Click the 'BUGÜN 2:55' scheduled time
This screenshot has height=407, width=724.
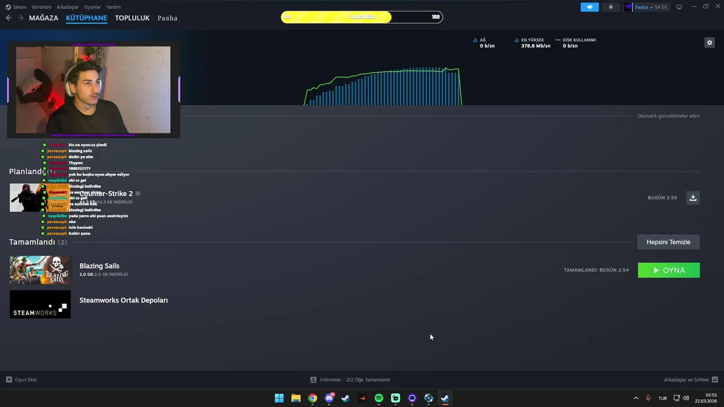[x=662, y=198]
